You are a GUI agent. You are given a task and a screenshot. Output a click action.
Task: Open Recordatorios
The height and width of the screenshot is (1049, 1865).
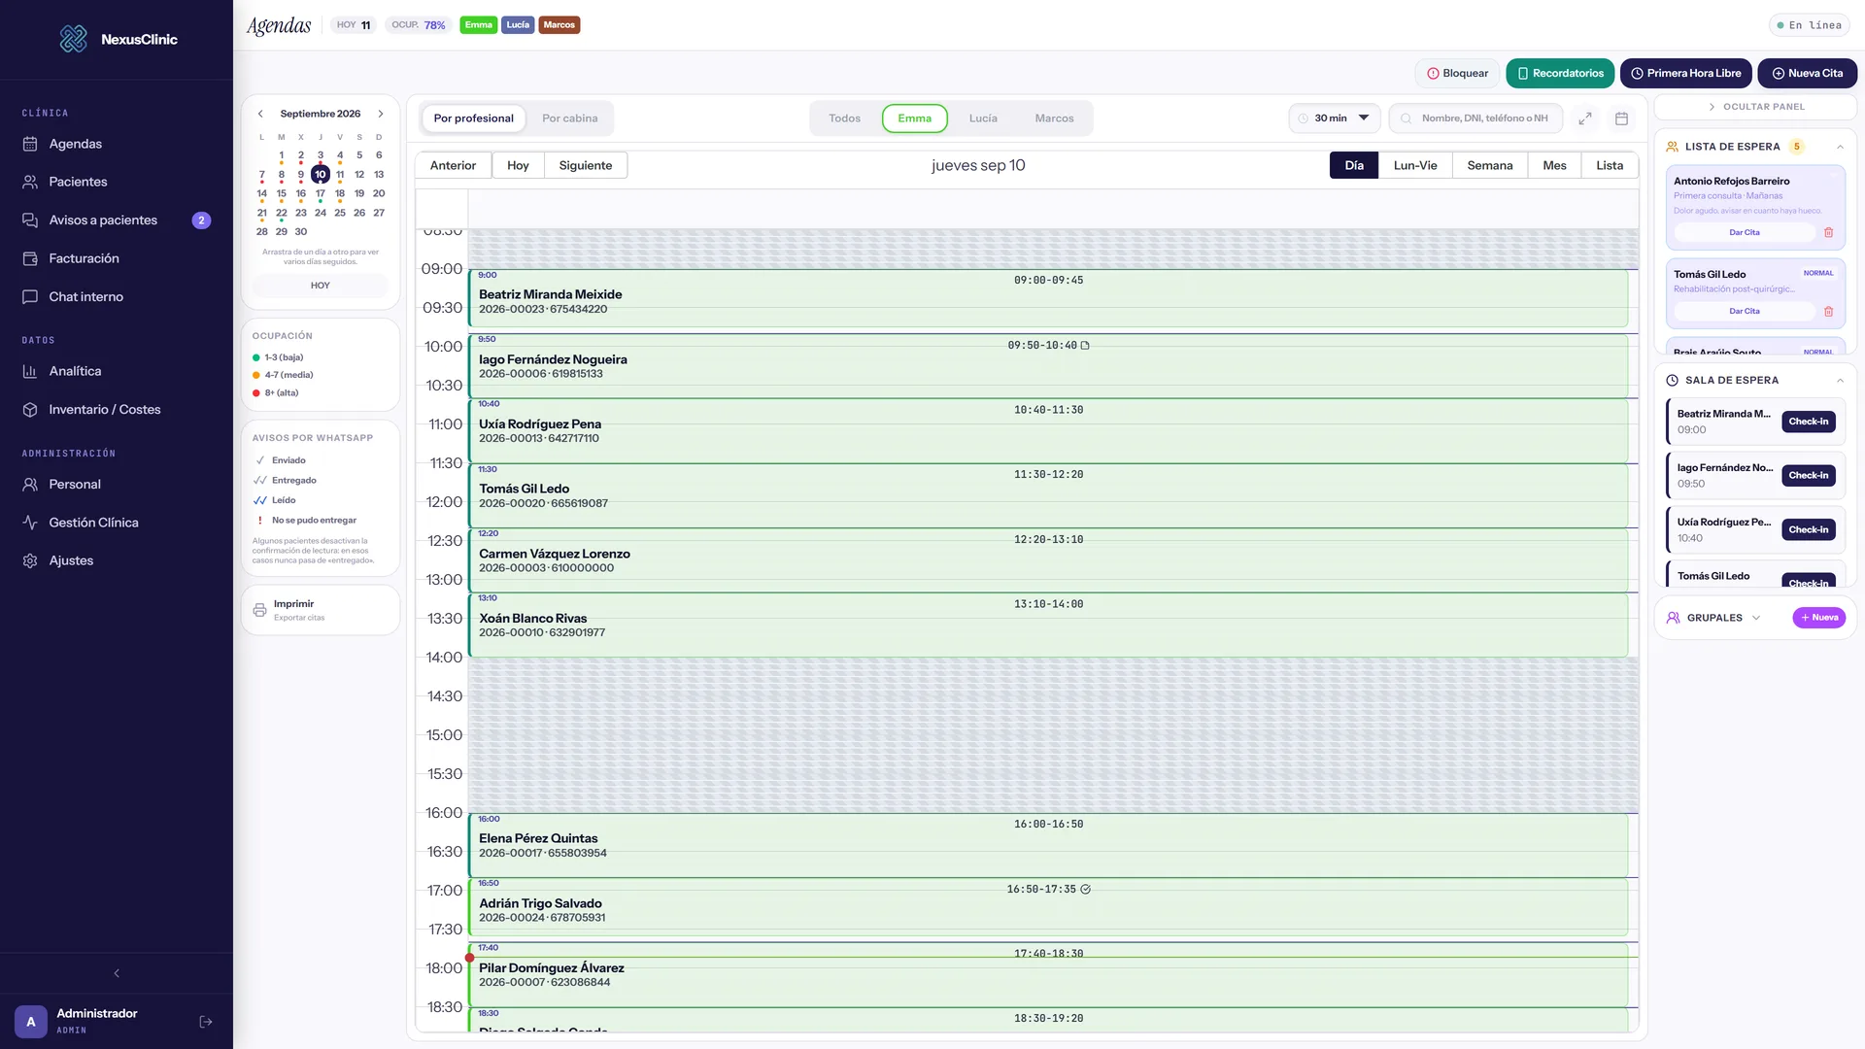coord(1560,74)
